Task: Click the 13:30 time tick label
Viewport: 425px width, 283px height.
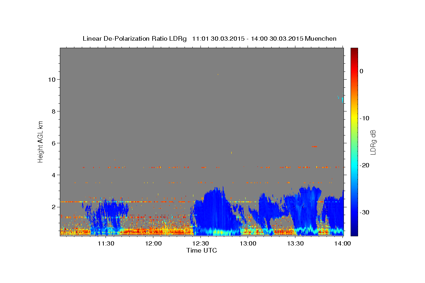Action: (295, 243)
